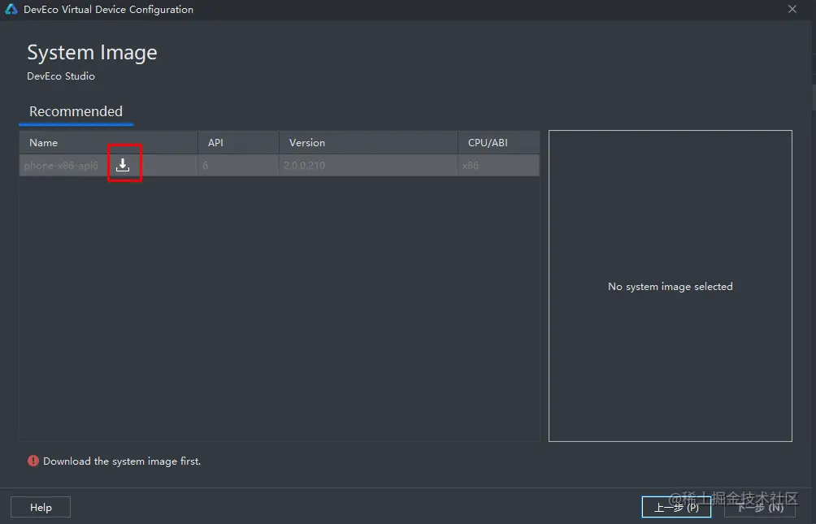Click the API column header
Viewport: 816px width, 524px height.
point(238,143)
